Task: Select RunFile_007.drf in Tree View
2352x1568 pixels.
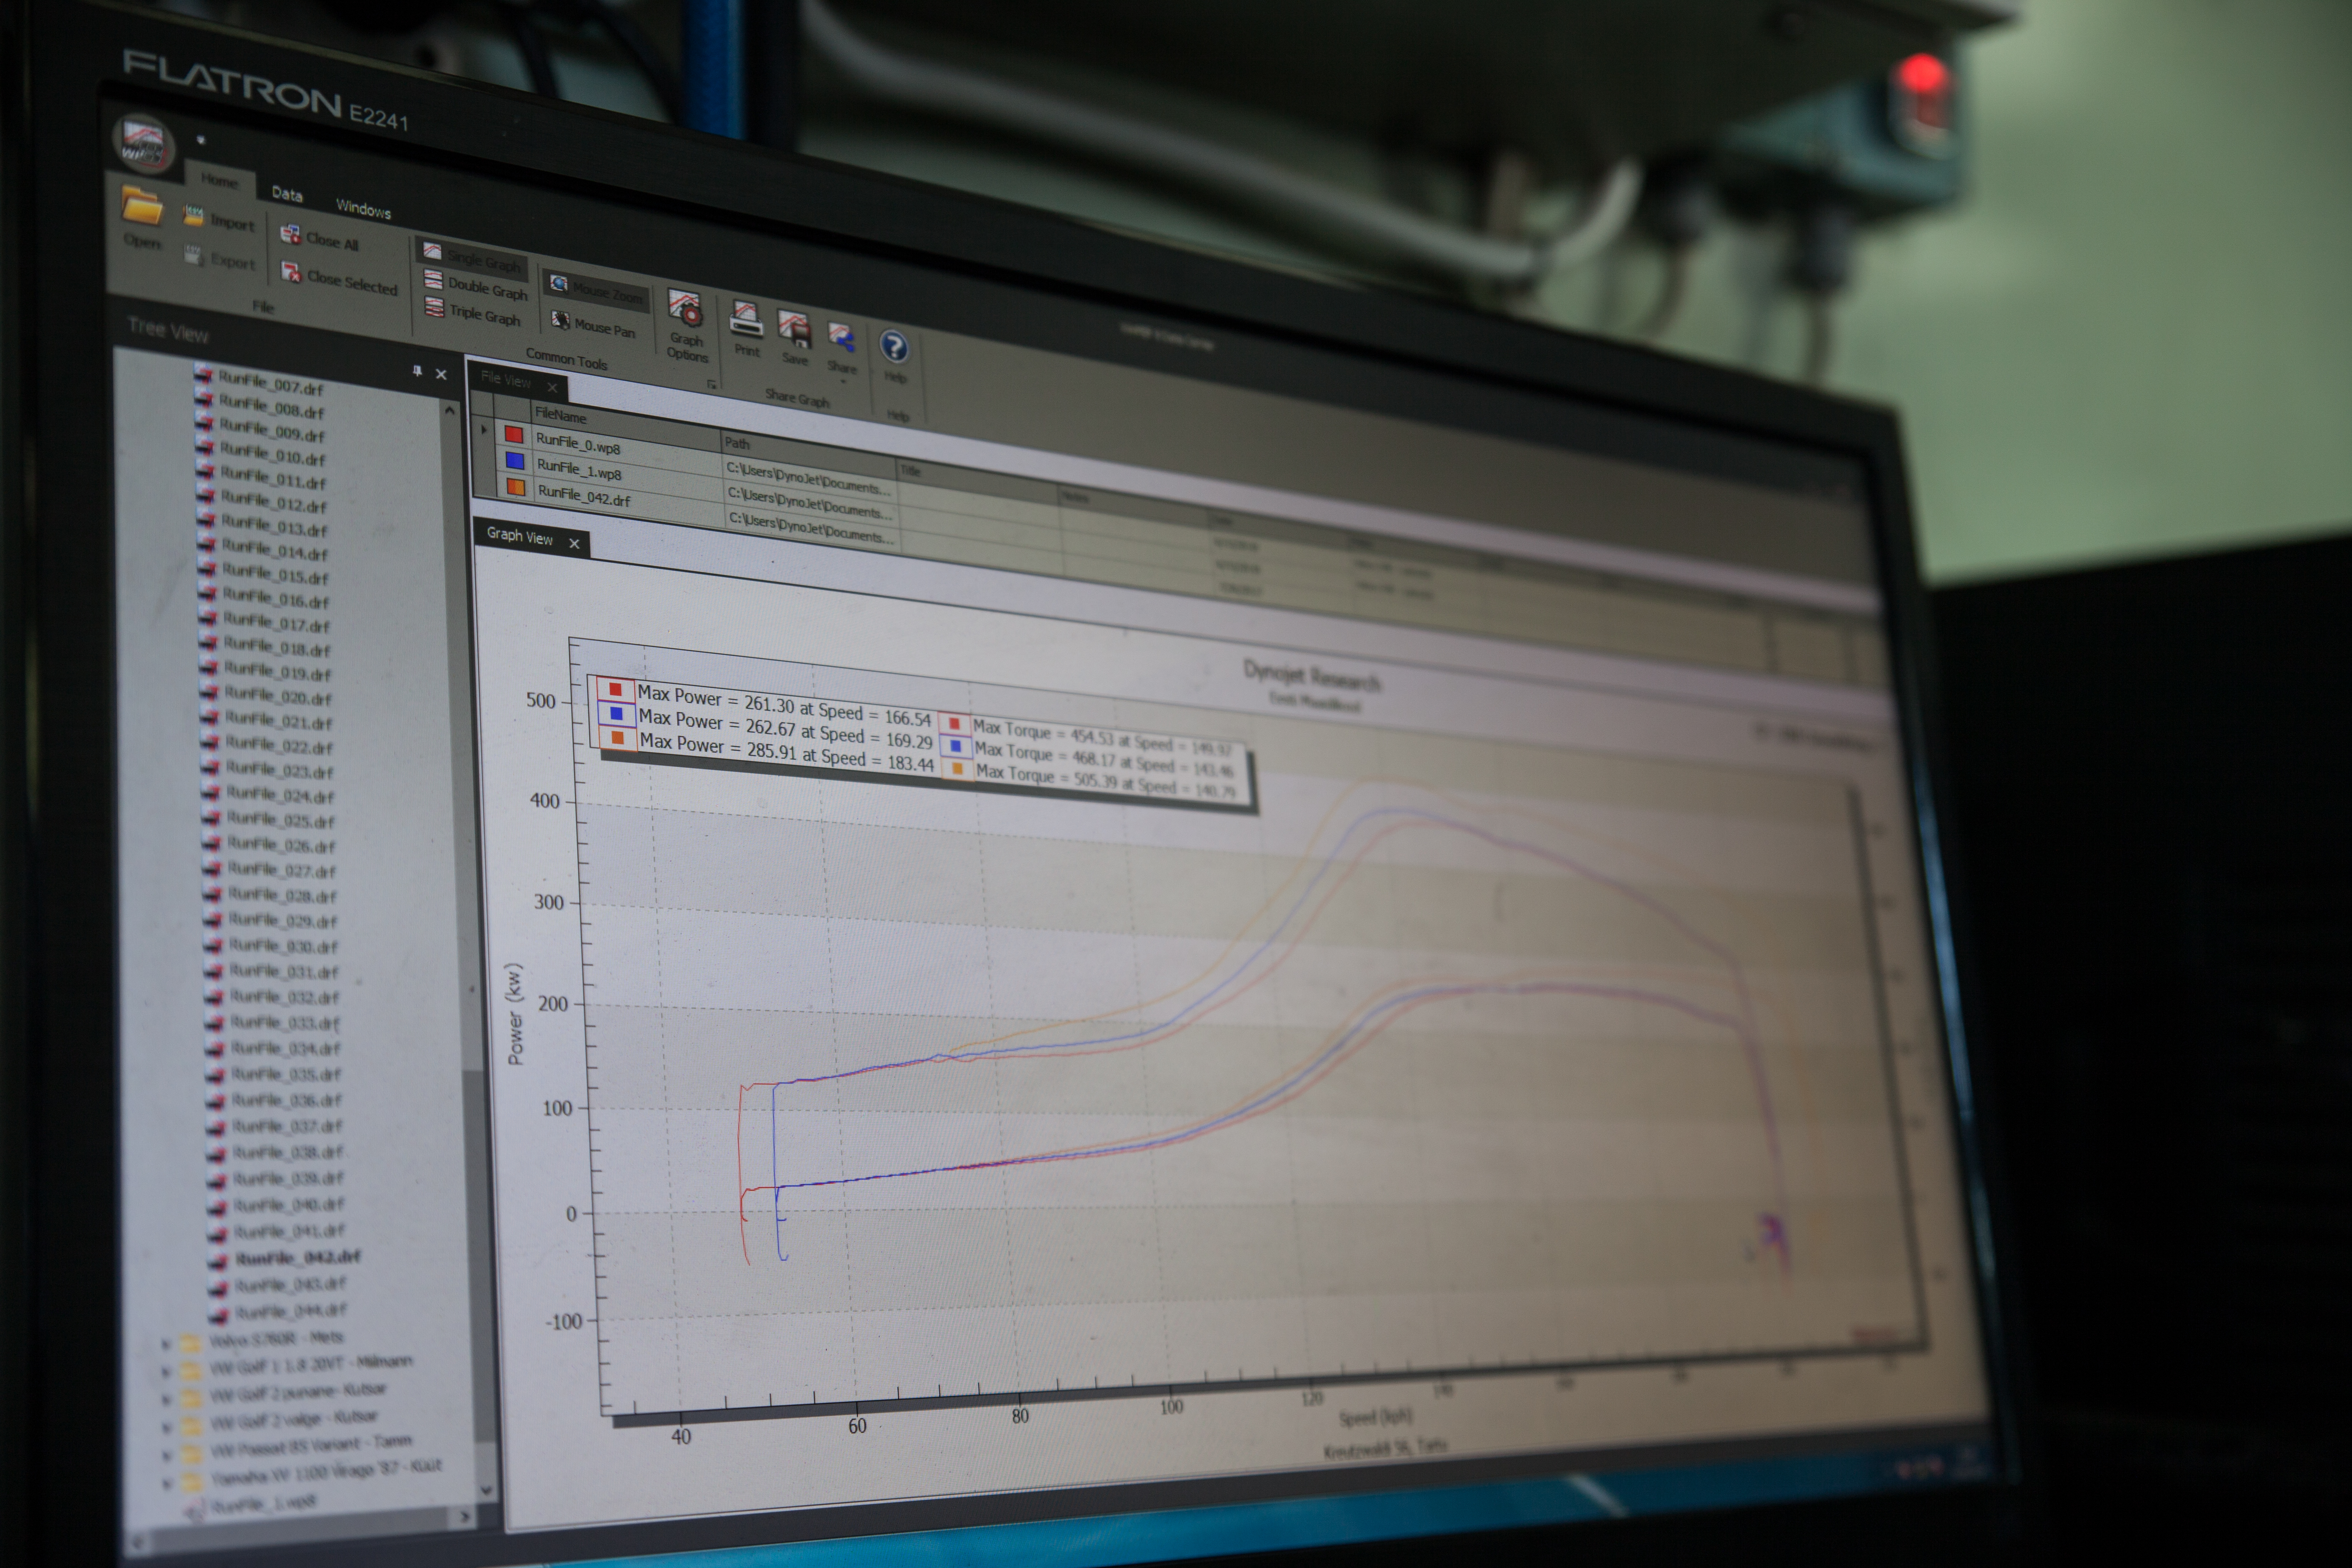Action: [x=270, y=383]
